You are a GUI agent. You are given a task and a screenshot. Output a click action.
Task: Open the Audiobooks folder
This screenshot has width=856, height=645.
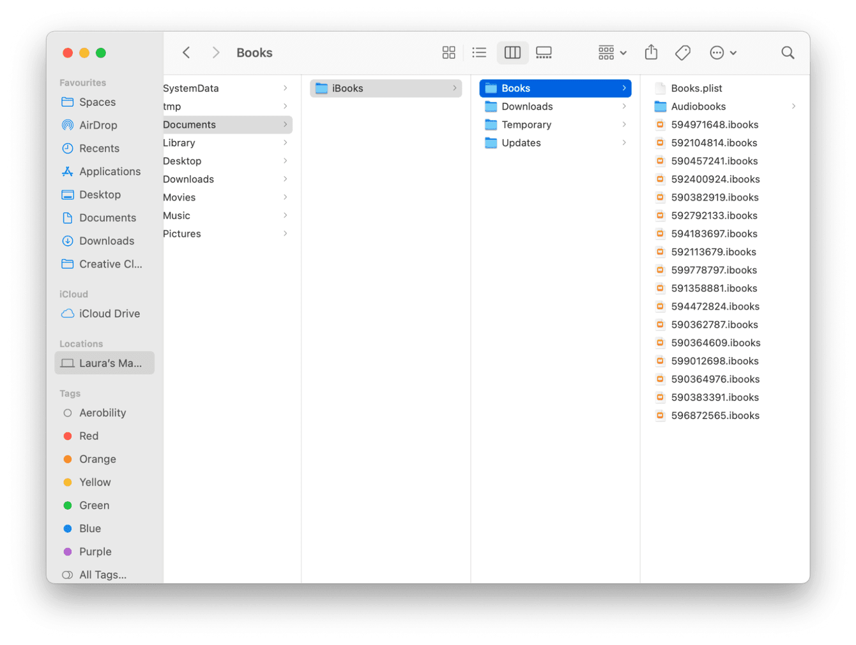(698, 106)
